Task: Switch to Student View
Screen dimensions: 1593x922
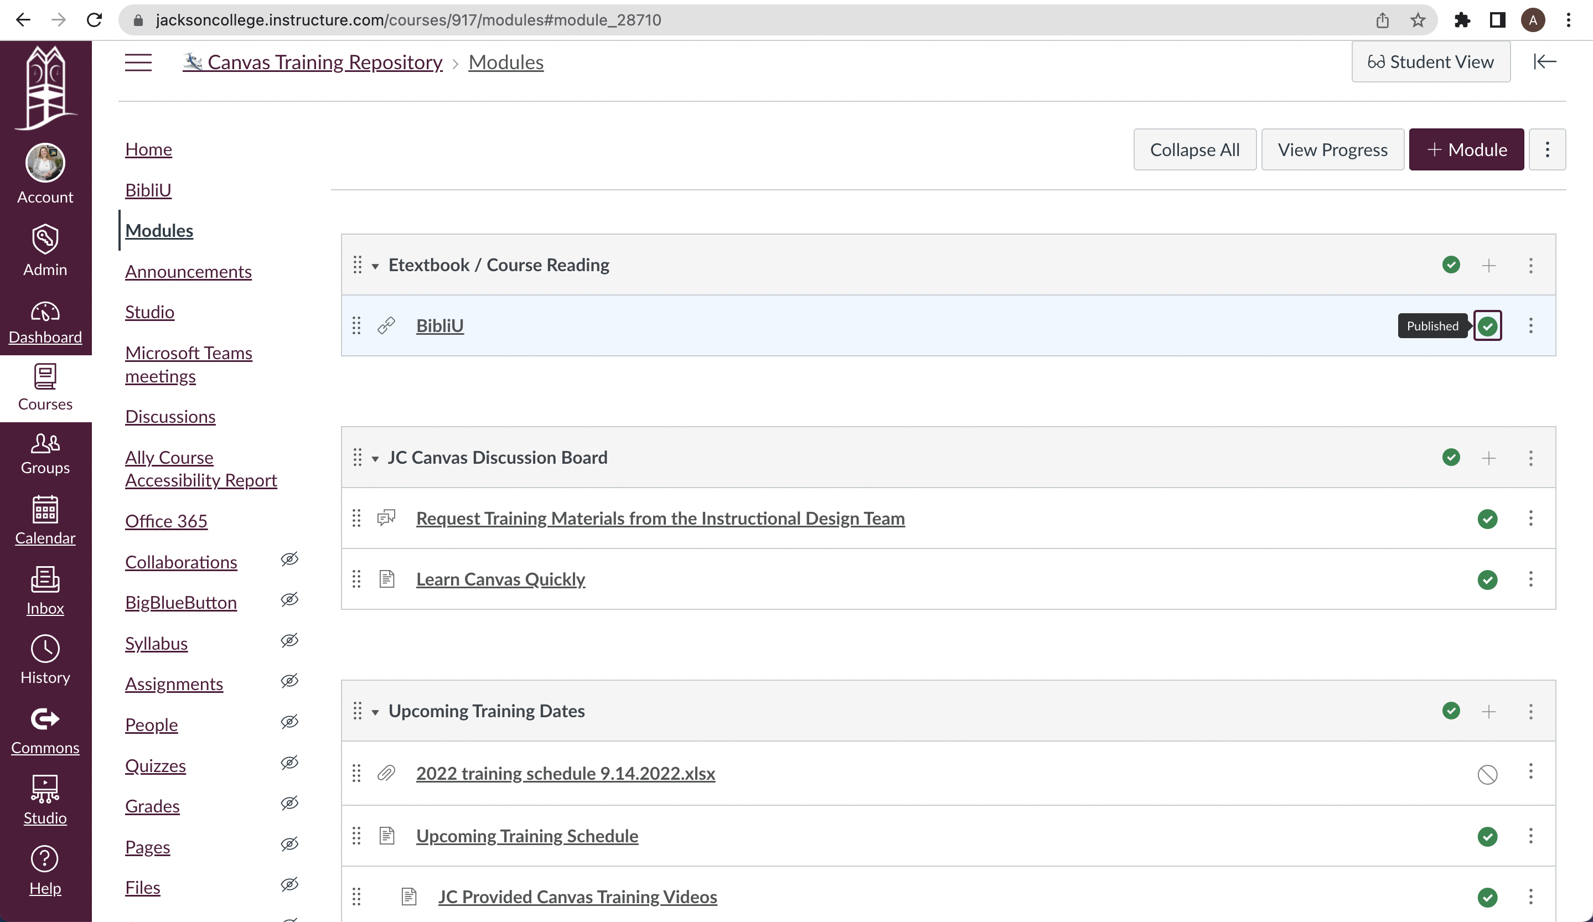Action: coord(1430,61)
